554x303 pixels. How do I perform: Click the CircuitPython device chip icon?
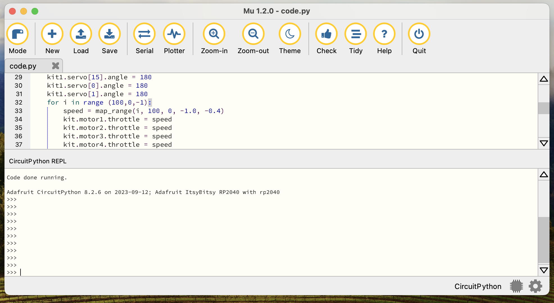(516, 286)
